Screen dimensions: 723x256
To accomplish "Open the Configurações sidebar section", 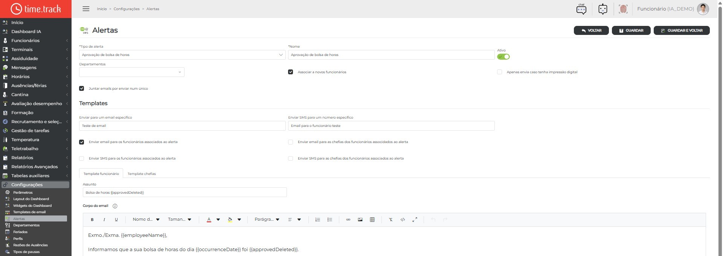I will click(35, 185).
